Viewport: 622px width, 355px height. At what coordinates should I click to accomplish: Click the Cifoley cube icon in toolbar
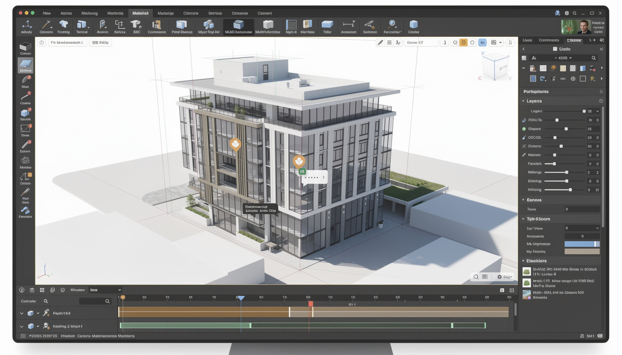pos(414,26)
